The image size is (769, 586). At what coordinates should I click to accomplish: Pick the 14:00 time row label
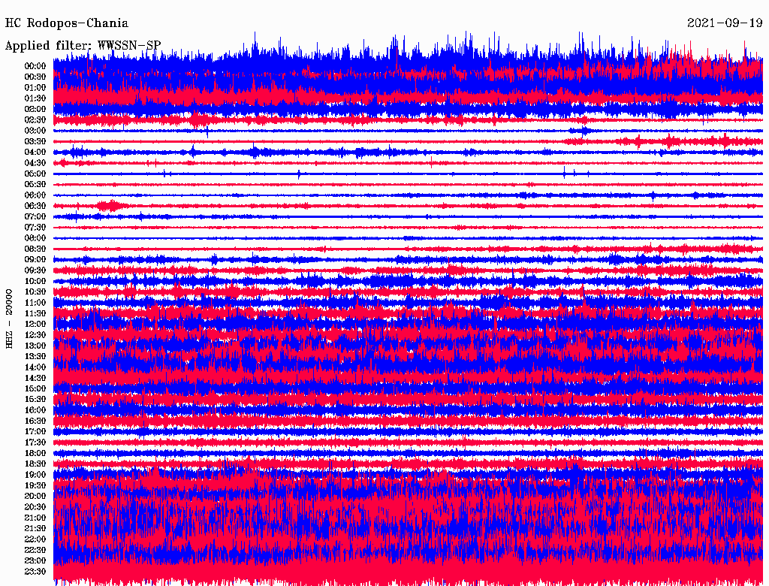[35, 367]
